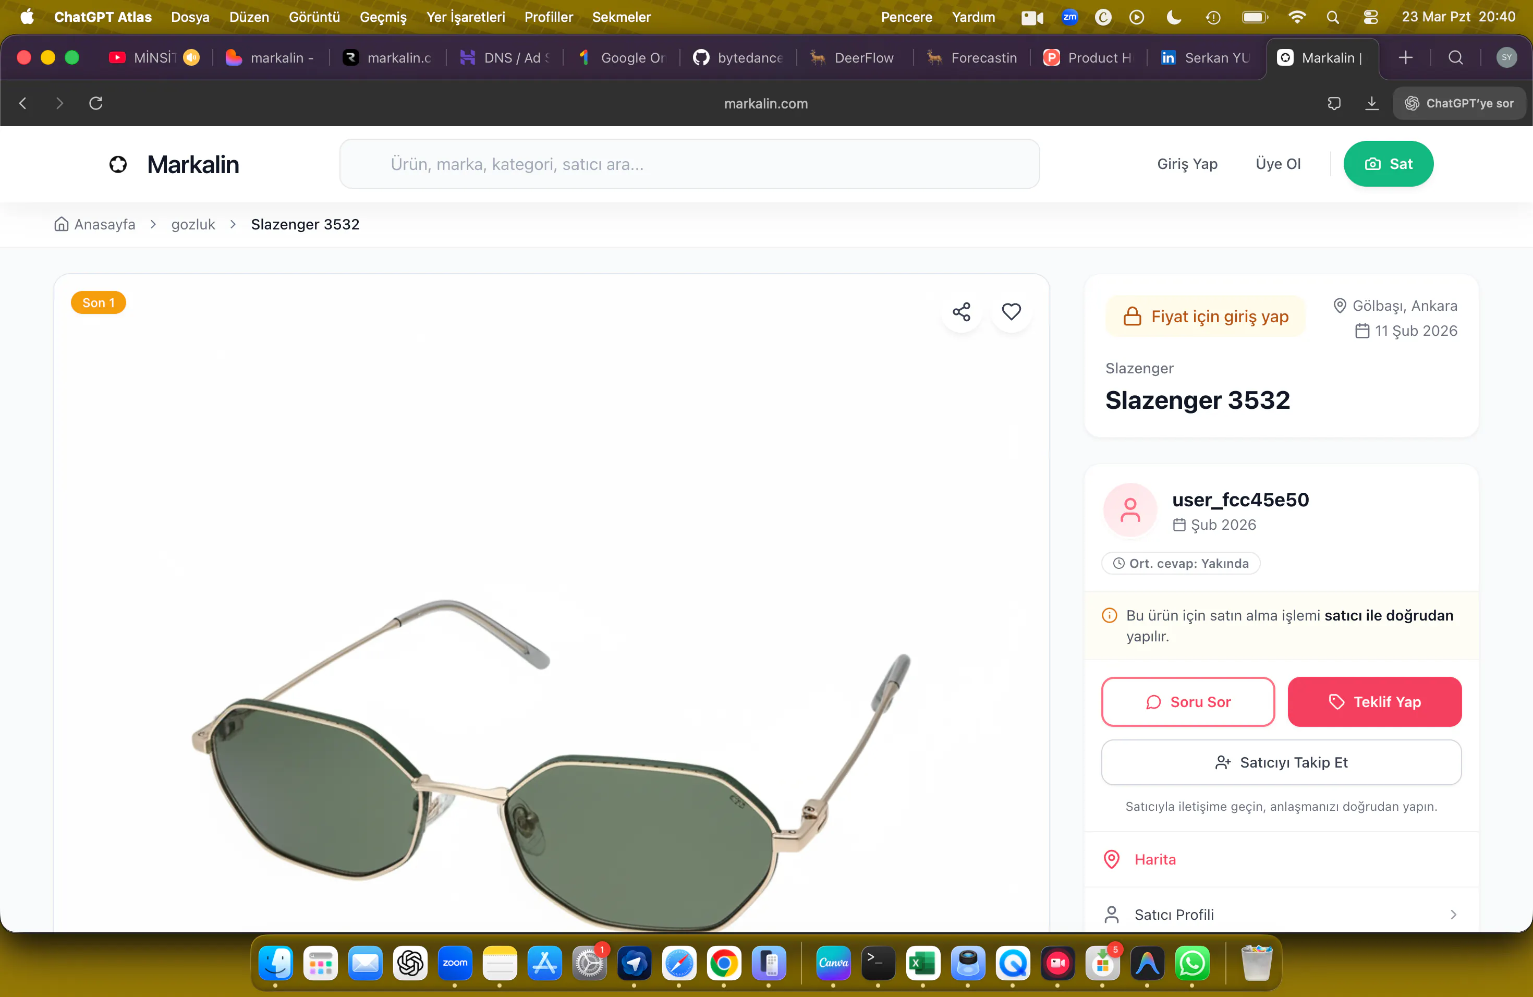Open the Dosya menu
Viewport: 1533px width, 997px height.
pos(190,17)
